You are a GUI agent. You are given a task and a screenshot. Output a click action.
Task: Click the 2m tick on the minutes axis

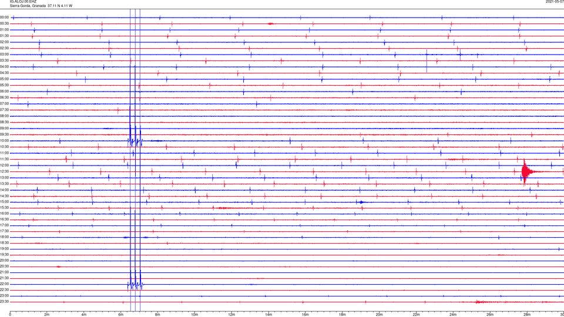tap(47, 315)
